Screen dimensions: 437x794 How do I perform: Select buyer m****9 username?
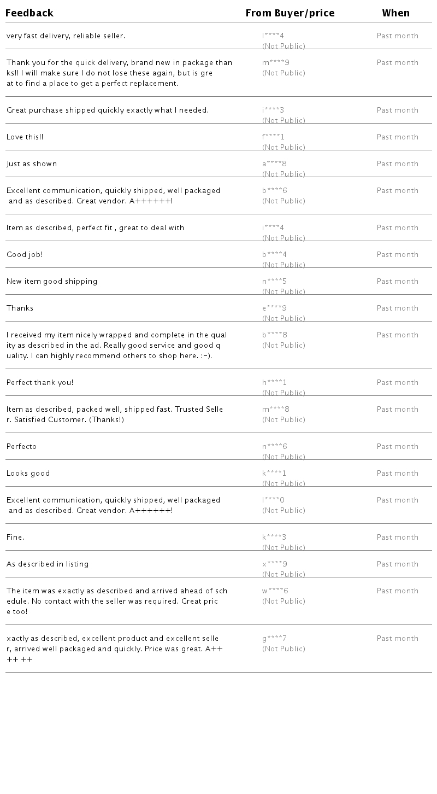click(276, 63)
